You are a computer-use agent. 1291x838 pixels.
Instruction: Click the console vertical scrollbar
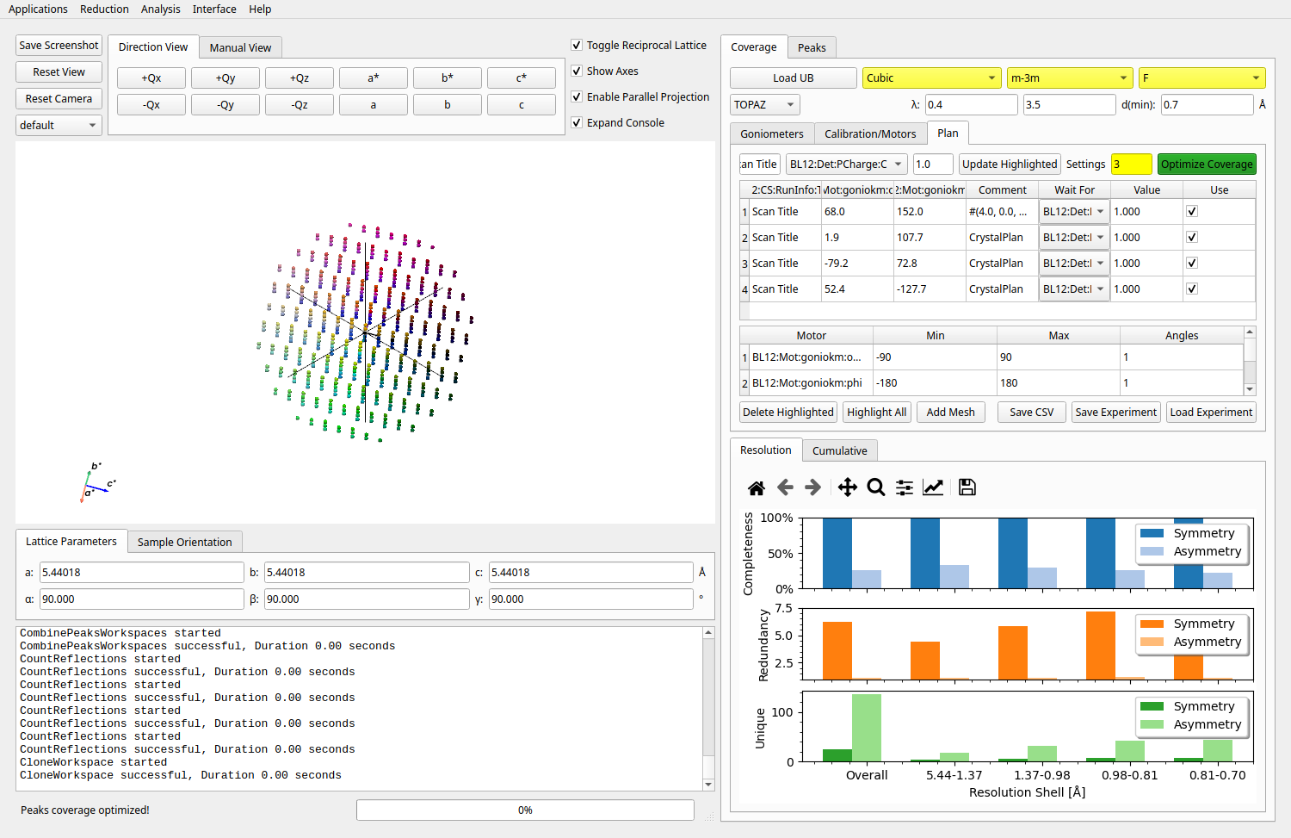[x=708, y=708]
